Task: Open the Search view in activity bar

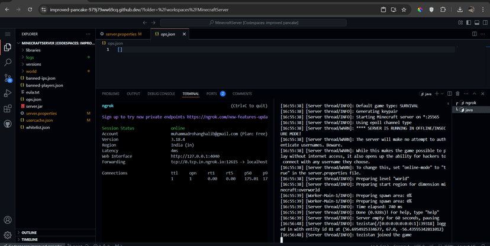Action: click(x=8, y=62)
